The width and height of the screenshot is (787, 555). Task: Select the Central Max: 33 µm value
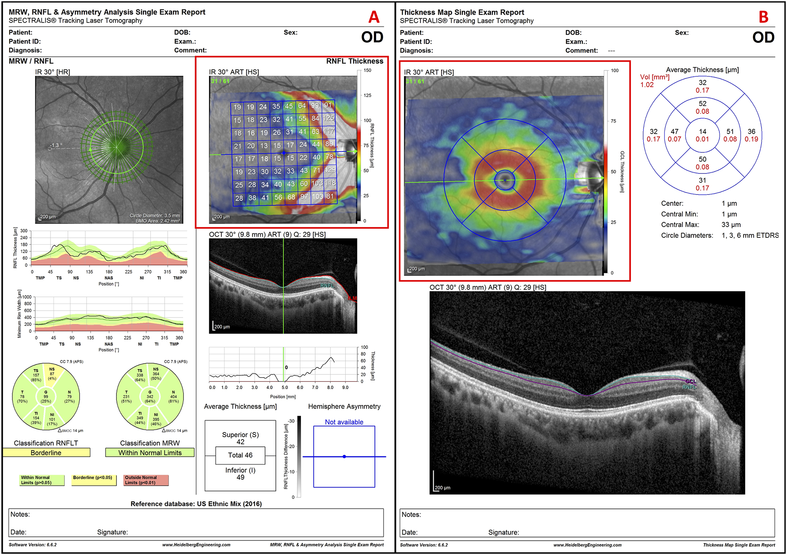point(731,225)
